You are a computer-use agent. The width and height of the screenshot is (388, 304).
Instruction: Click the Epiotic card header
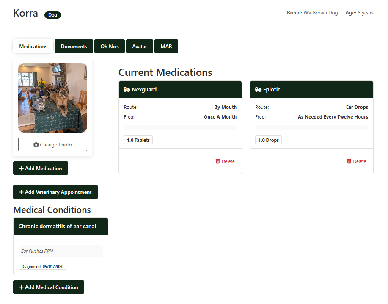(311, 89)
